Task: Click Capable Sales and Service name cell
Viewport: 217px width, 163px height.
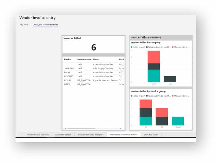Action: click(105, 80)
